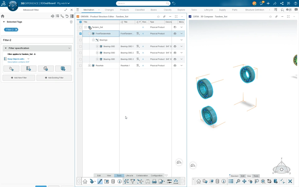The width and height of the screenshot is (299, 187).
Task: Toggle visibility eye for Bearing-30ID.2 row
Action: pyautogui.click(x=175, y=53)
